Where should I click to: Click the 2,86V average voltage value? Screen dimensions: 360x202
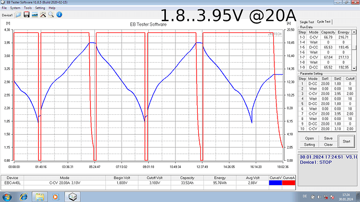click(253, 183)
